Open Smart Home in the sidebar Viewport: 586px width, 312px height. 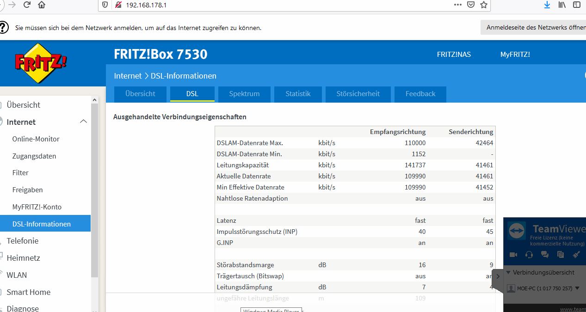click(28, 292)
